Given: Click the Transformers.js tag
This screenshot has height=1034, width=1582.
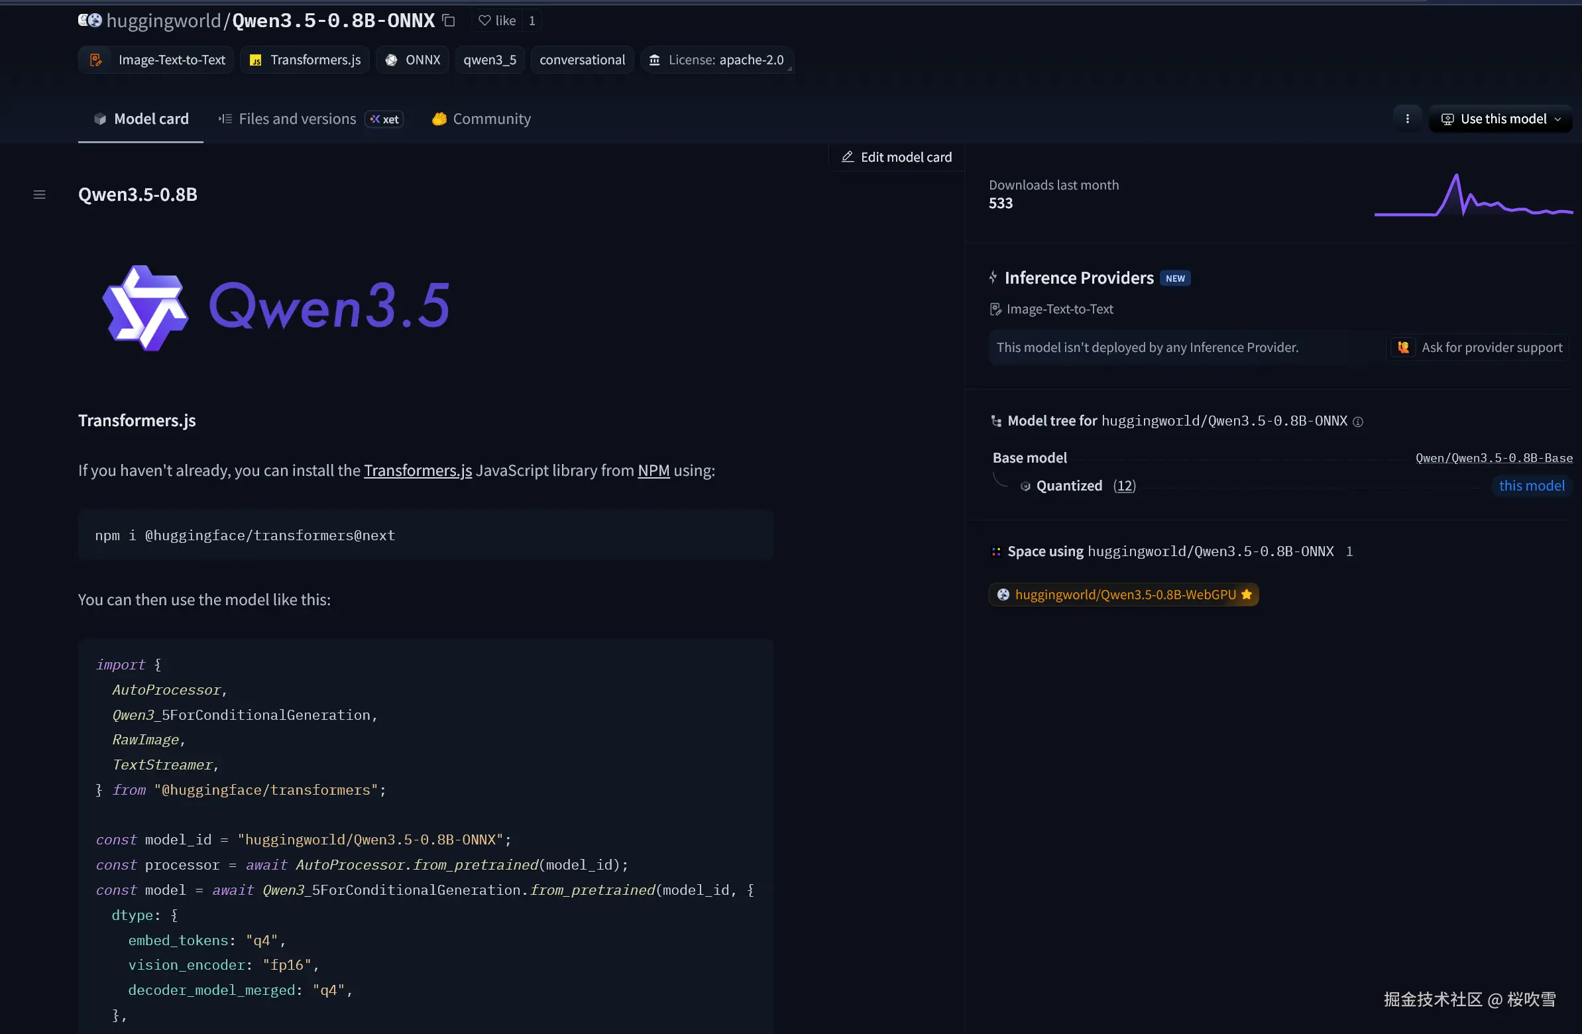Looking at the screenshot, I should pyautogui.click(x=305, y=60).
